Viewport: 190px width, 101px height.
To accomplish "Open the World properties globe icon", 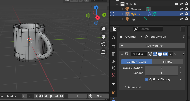I will pyautogui.click(x=113, y=75).
